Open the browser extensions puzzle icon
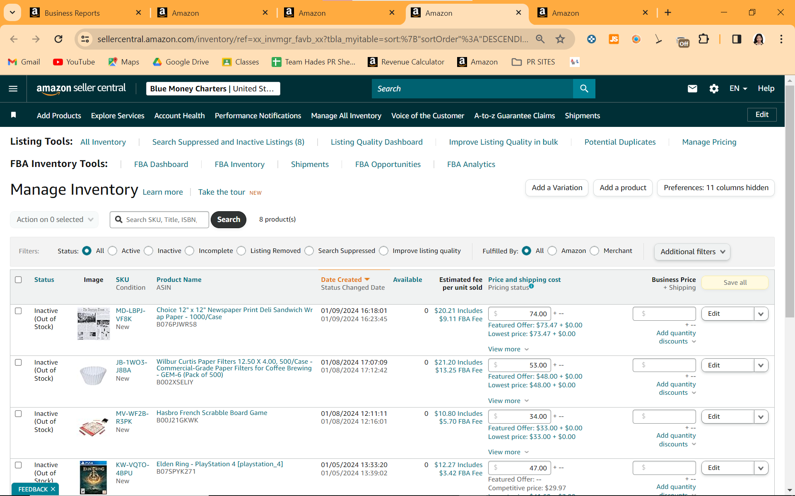This screenshot has width=795, height=496. (x=703, y=39)
